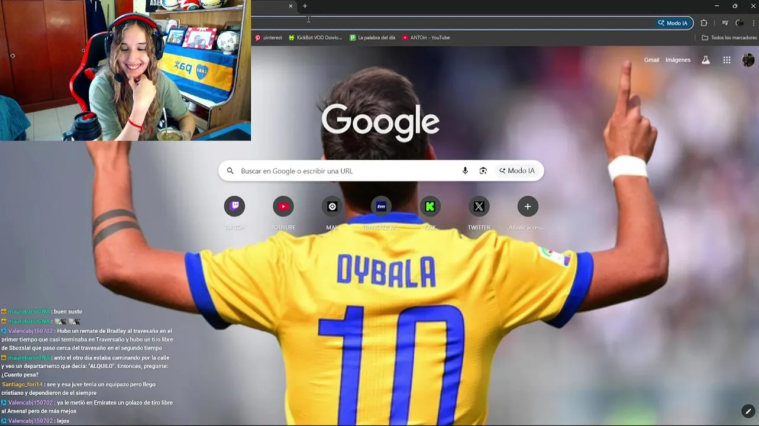This screenshot has height=426, width=759.
Task: Click the streamer webcam overlay
Action: [125, 70]
